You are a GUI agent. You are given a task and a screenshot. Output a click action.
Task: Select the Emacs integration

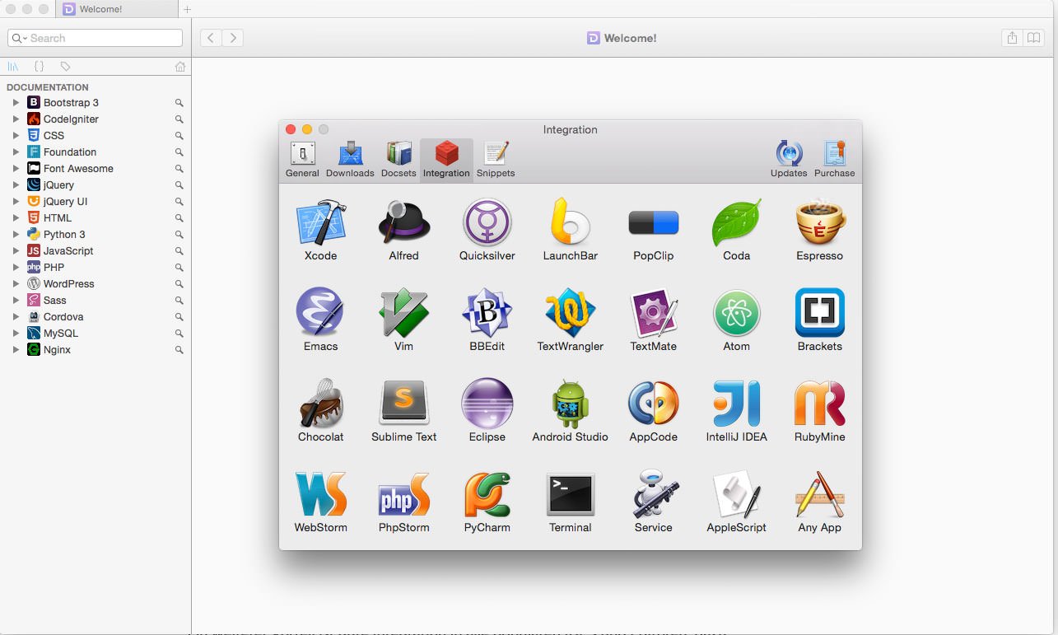pyautogui.click(x=320, y=312)
